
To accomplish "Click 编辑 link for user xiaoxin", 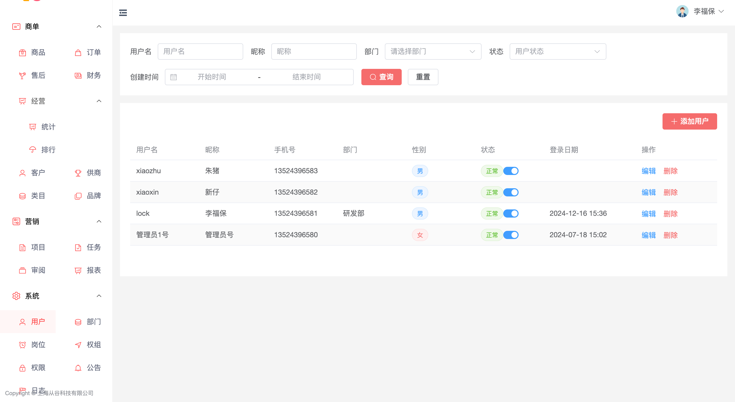I will pyautogui.click(x=648, y=192).
